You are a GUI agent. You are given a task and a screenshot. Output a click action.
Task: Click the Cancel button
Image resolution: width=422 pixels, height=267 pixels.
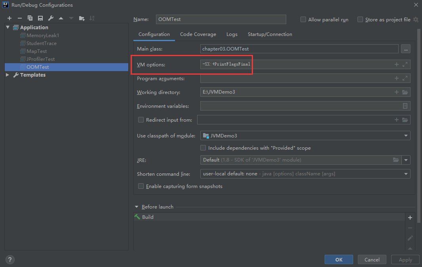(372, 260)
